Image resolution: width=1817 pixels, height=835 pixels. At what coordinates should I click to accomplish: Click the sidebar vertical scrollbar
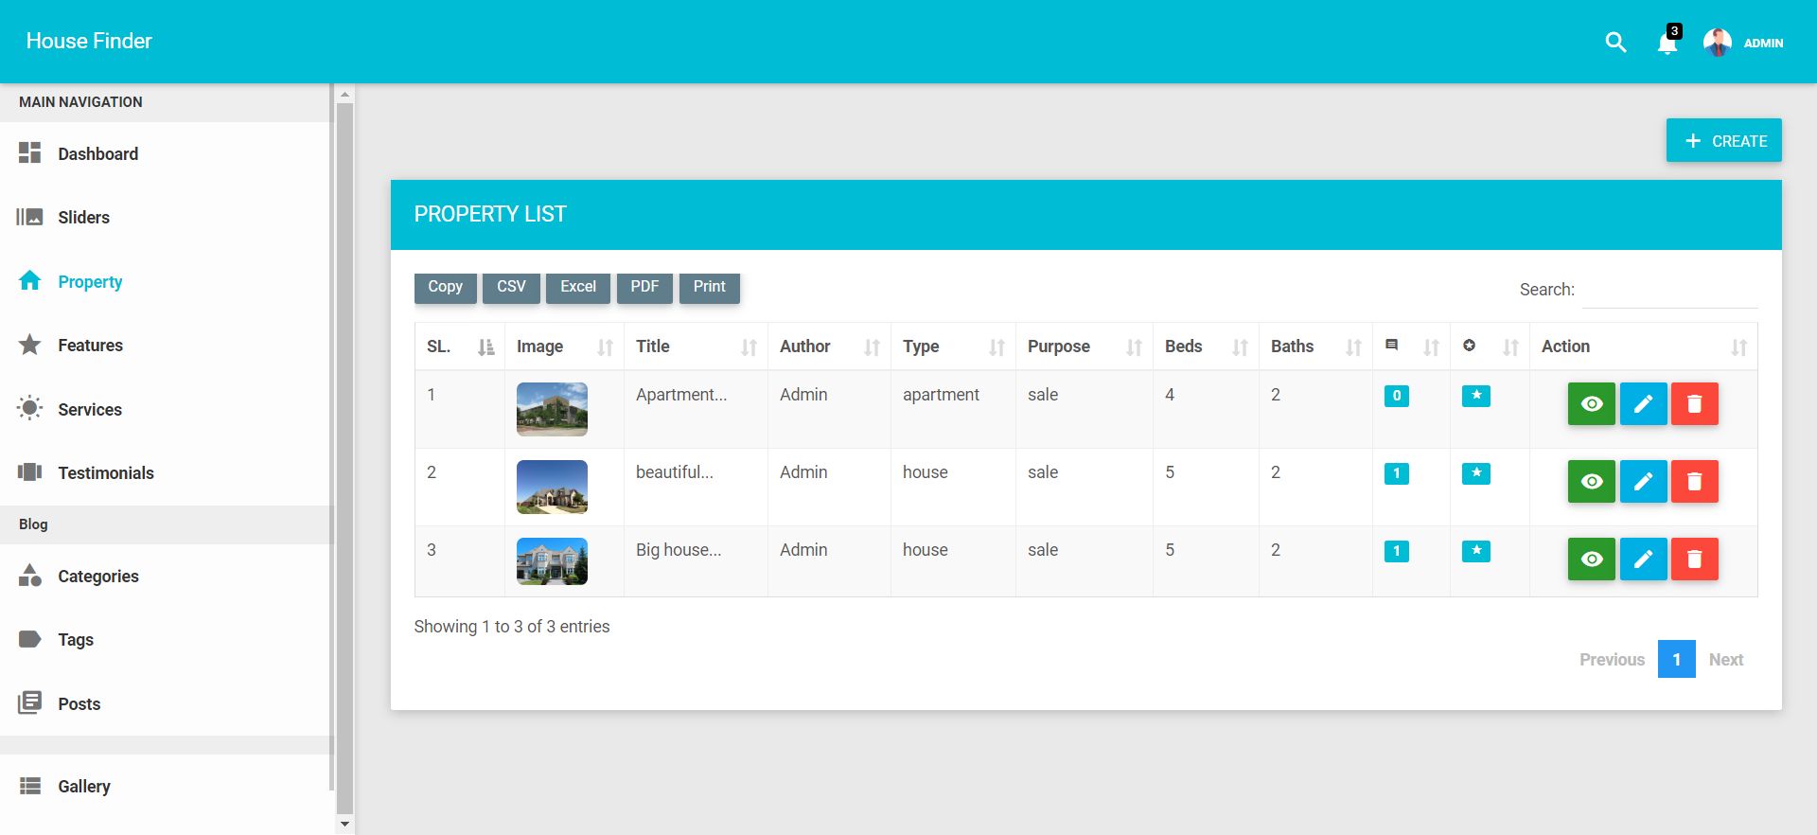coord(344,454)
